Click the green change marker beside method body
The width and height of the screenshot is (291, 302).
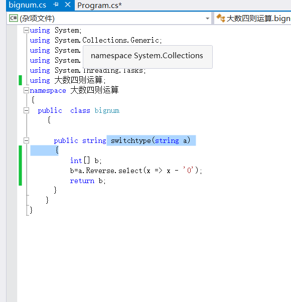coord(20,166)
